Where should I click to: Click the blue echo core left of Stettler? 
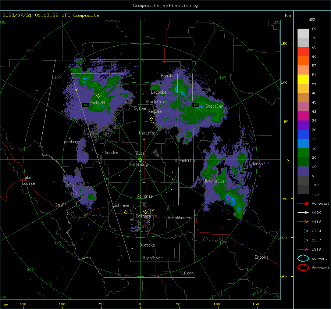point(199,107)
